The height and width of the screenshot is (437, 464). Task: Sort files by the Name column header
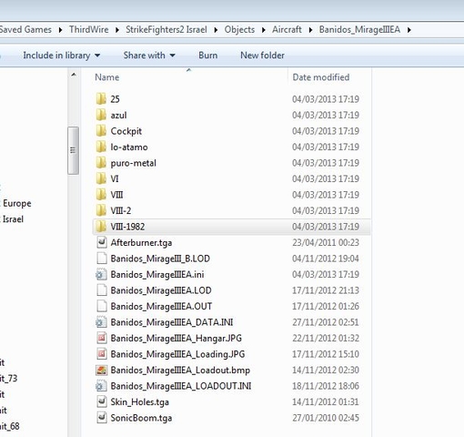[x=189, y=77]
